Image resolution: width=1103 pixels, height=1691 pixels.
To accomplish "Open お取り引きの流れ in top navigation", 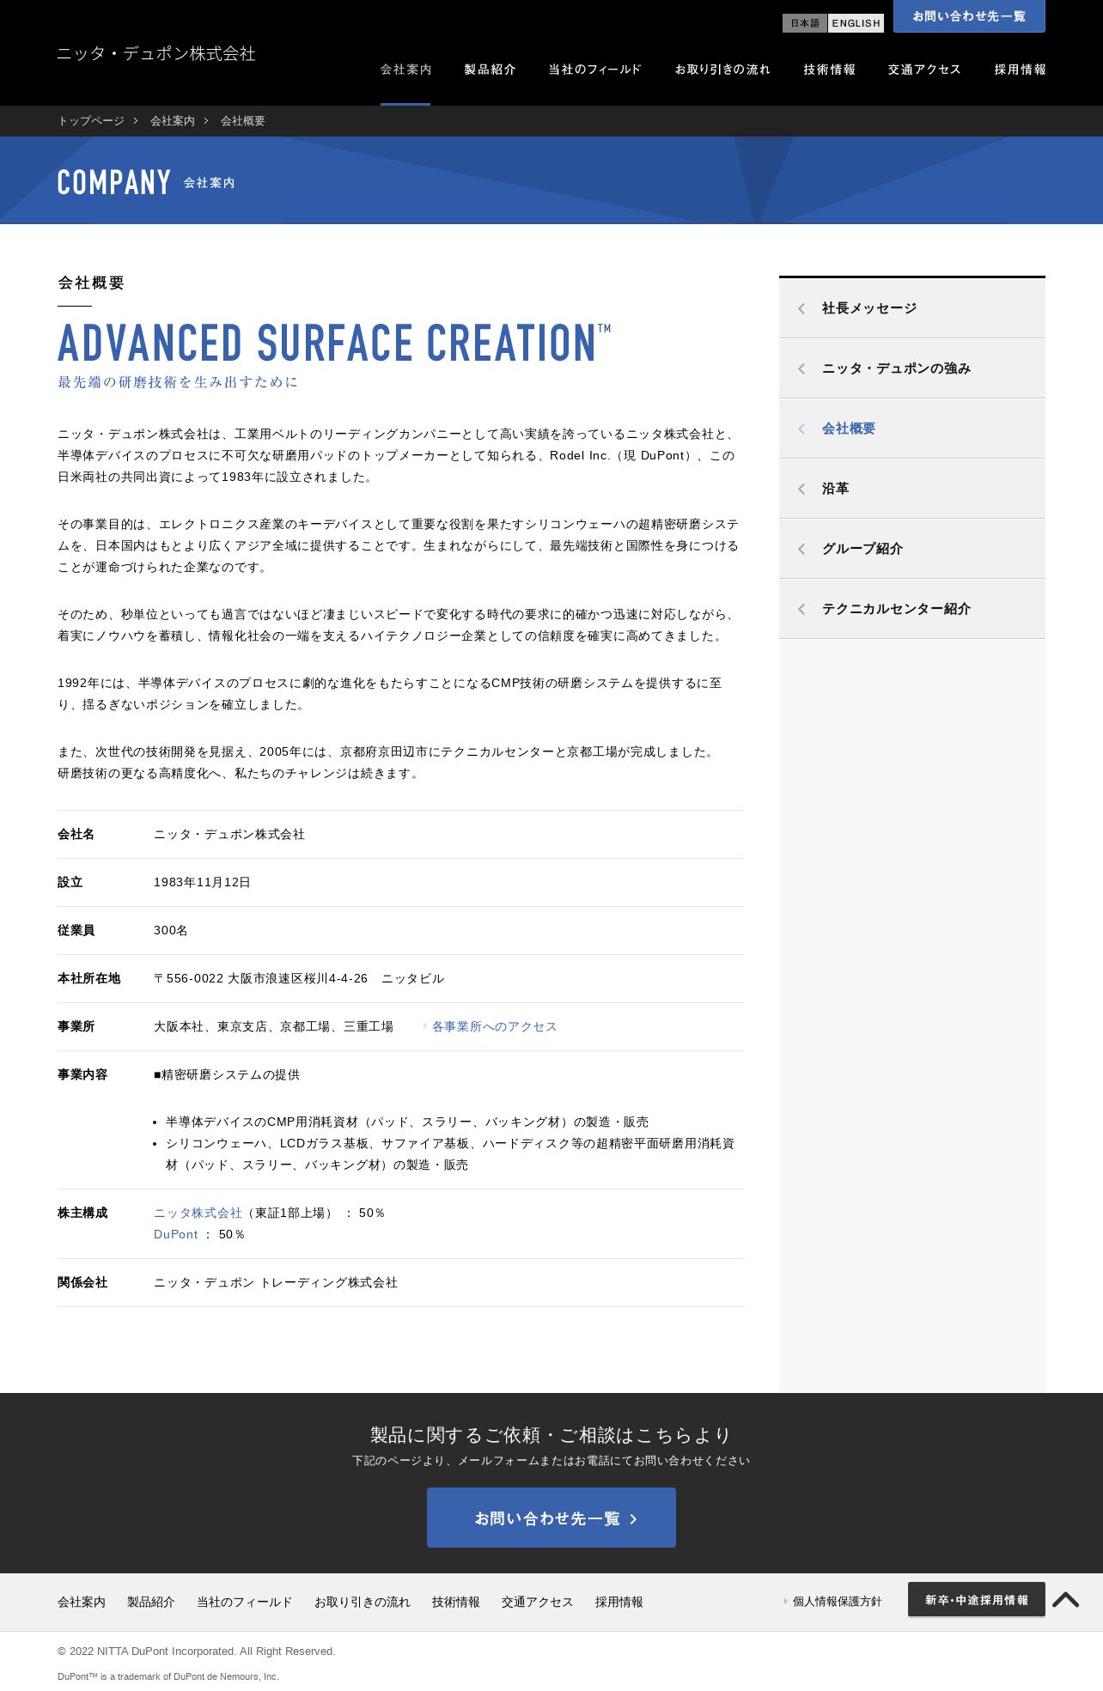I will pyautogui.click(x=722, y=70).
